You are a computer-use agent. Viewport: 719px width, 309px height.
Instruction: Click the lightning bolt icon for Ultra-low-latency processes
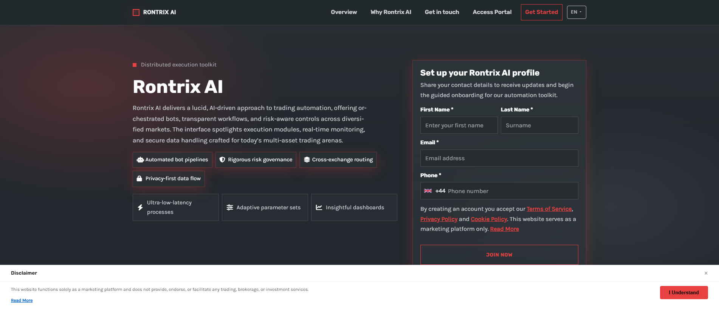point(140,207)
